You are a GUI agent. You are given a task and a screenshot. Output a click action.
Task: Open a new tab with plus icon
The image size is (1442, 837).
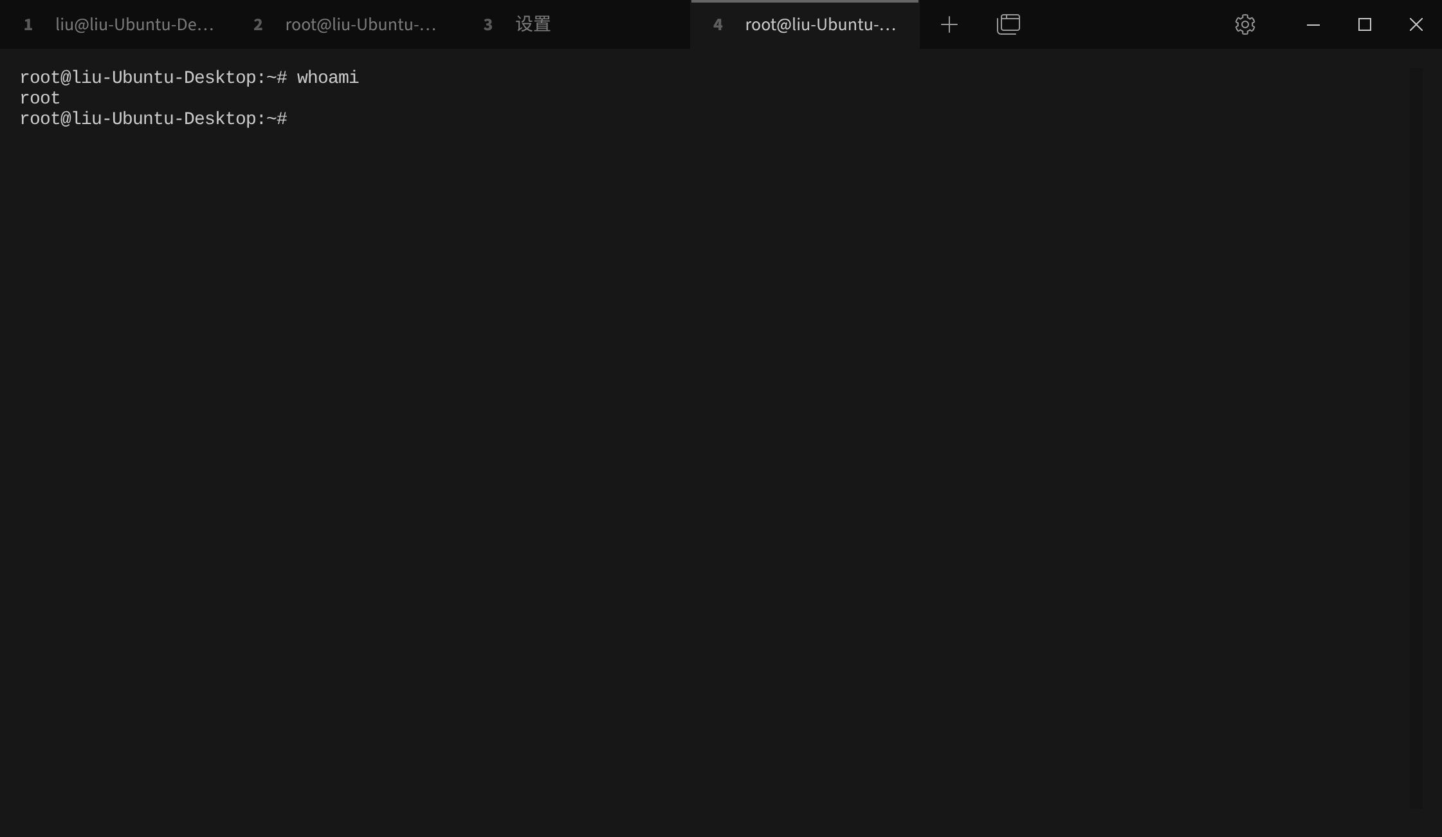[949, 24]
